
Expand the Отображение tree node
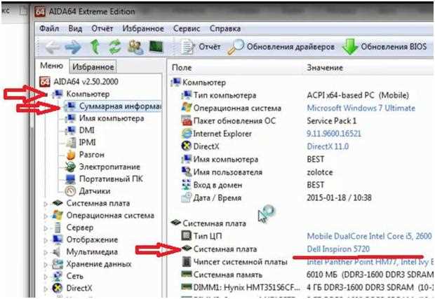click(x=46, y=241)
